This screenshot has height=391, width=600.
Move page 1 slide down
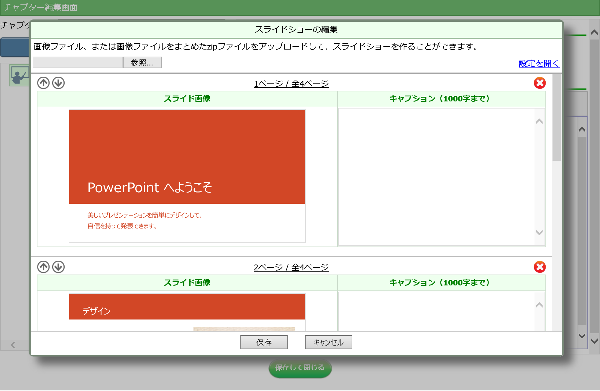tap(58, 83)
